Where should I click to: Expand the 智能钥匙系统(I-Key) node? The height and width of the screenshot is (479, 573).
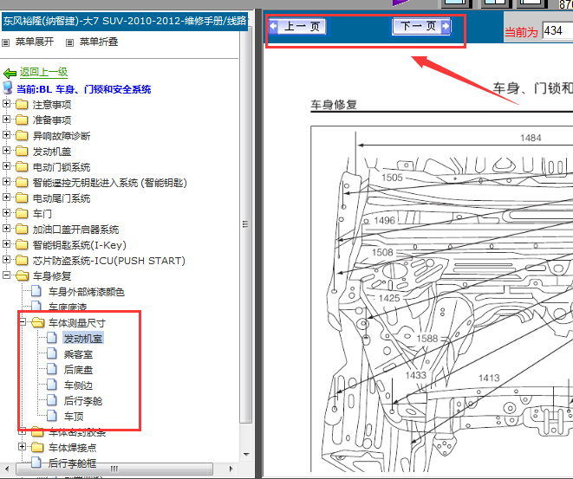[x=6, y=244]
